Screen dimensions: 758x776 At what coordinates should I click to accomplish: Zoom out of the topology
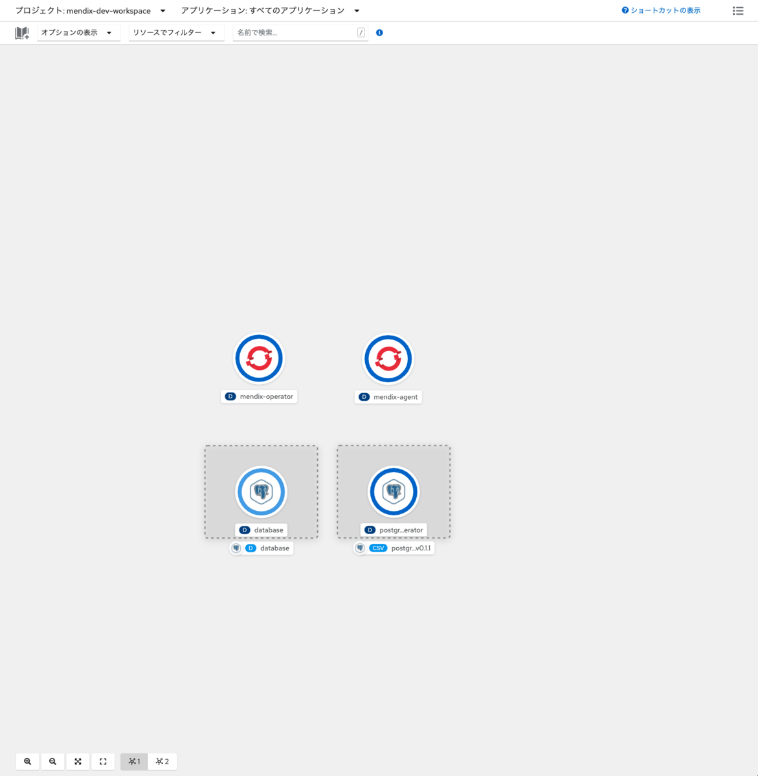click(52, 762)
